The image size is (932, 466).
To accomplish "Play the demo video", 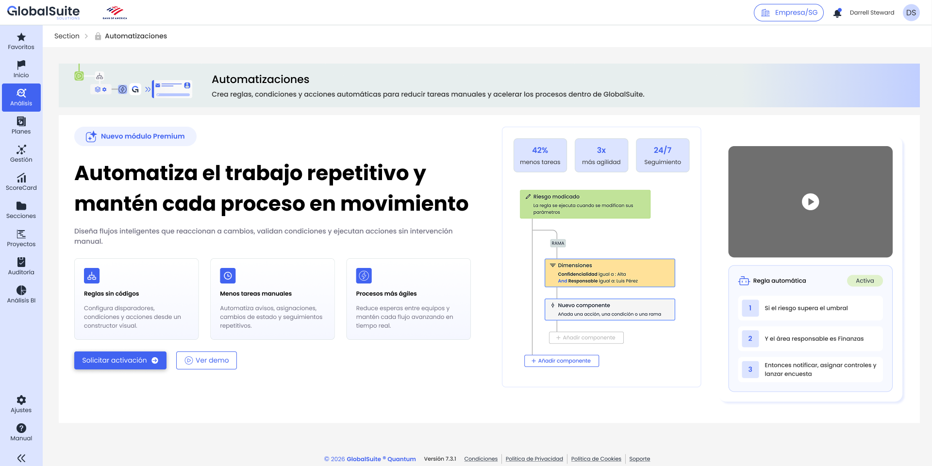I will [x=810, y=201].
